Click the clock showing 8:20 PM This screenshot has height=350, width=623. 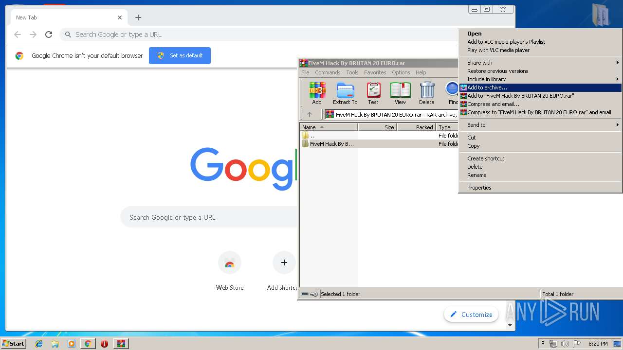pyautogui.click(x=598, y=344)
